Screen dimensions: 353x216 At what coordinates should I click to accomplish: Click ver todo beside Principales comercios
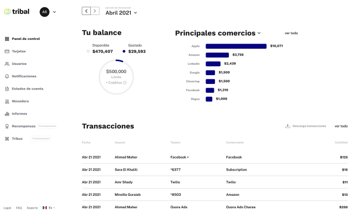click(x=291, y=33)
